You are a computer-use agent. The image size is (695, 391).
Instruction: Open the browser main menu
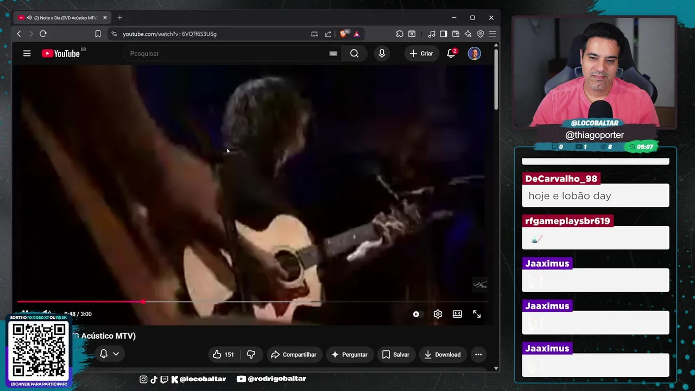pos(492,34)
